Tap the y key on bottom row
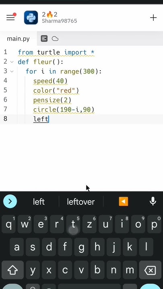Image resolution: width=163 pixels, height=289 pixels. [33, 270]
